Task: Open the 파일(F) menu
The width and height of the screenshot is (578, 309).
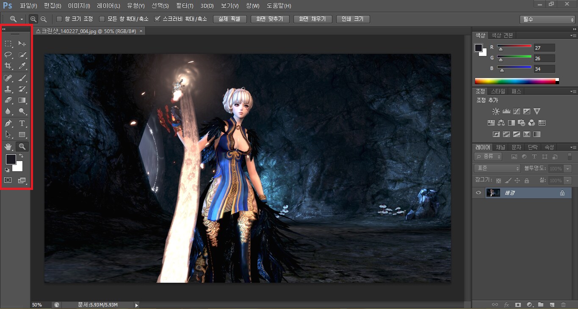Action: 28,6
